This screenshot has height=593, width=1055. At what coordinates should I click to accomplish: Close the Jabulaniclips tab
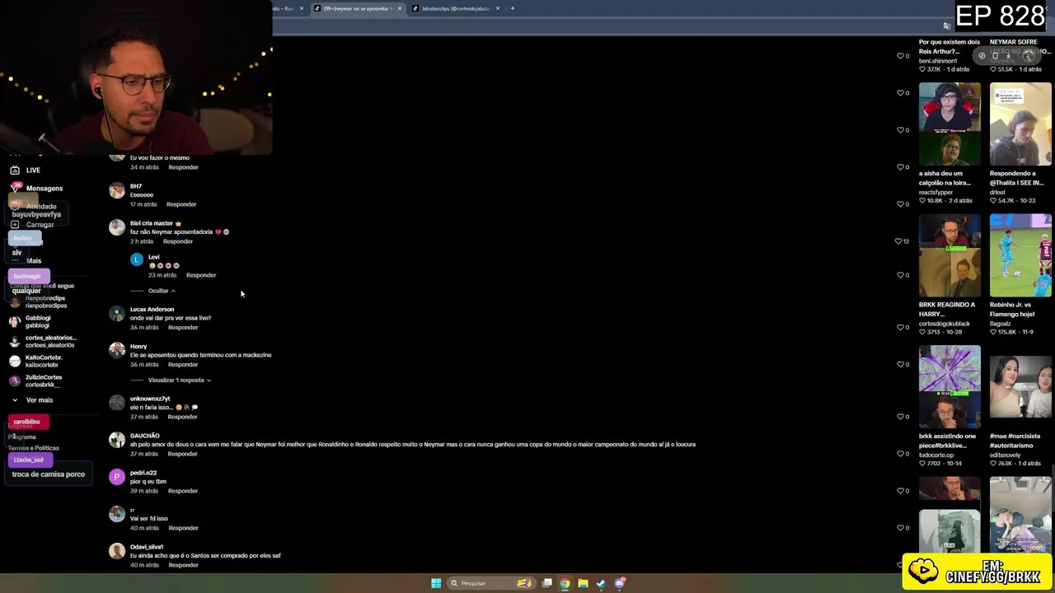point(497,8)
